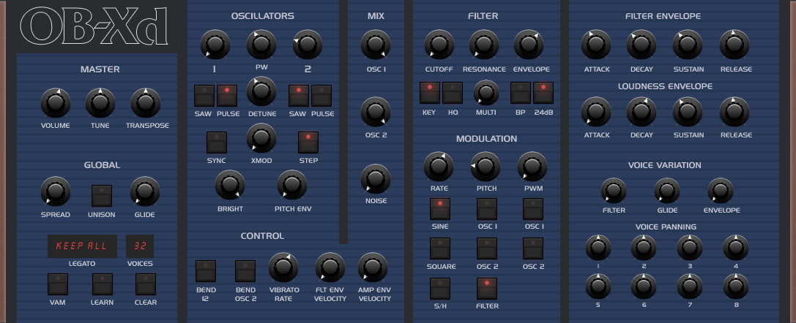Viewport: 796px width, 323px height.
Task: Click the Vibrato Rate knob
Action: tap(283, 267)
